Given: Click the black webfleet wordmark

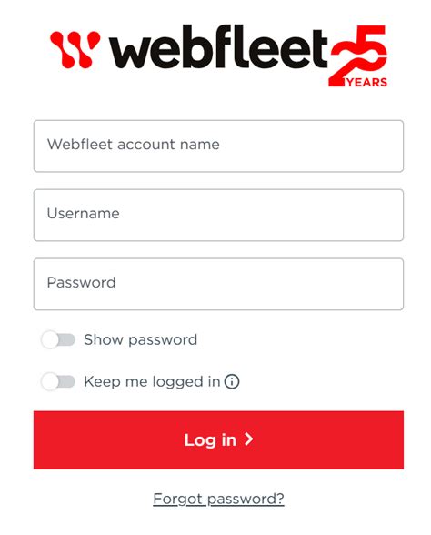Looking at the screenshot, I should pos(218,46).
